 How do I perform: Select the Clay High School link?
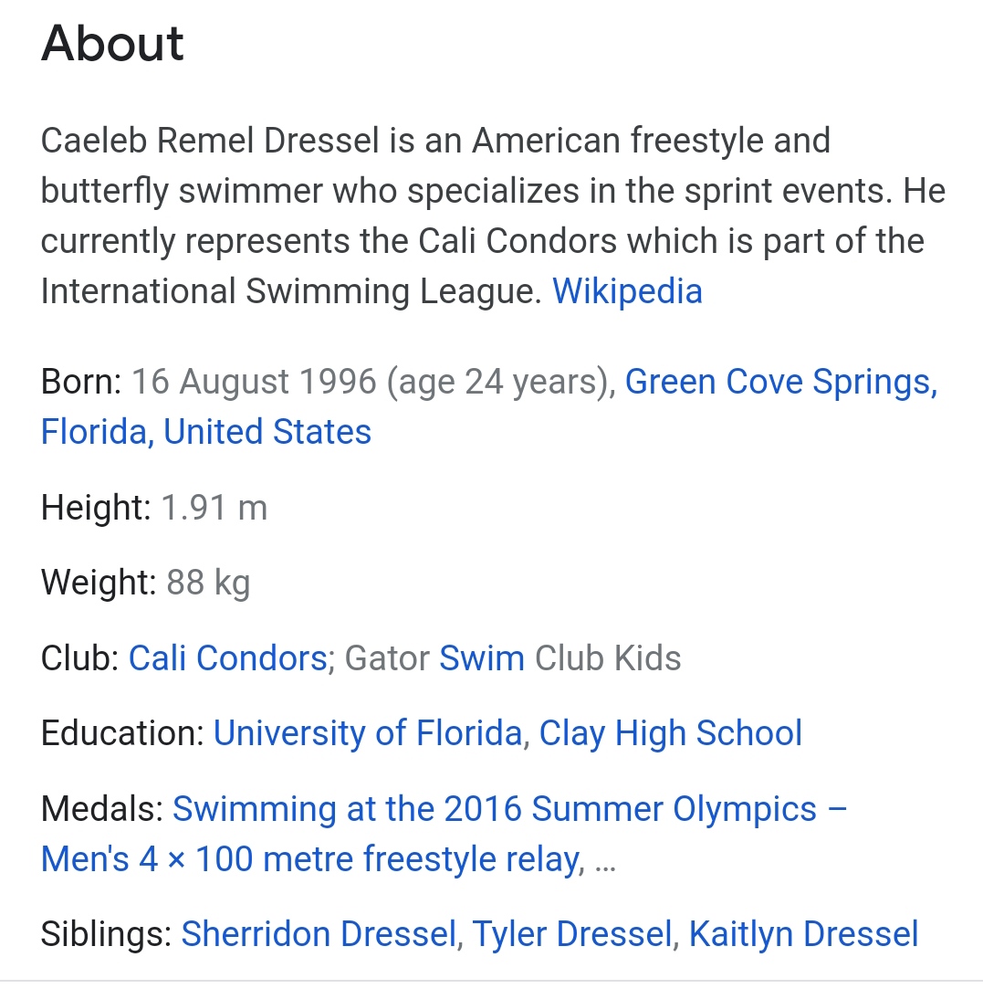pyautogui.click(x=670, y=733)
